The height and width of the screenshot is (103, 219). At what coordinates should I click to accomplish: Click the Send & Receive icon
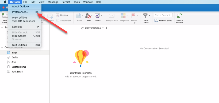[x=180, y=16]
